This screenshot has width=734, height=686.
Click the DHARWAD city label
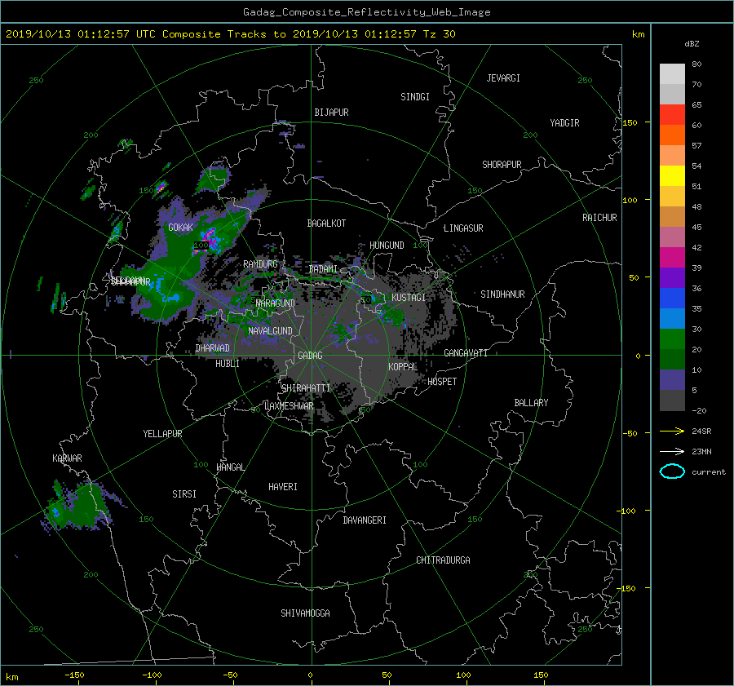point(212,348)
